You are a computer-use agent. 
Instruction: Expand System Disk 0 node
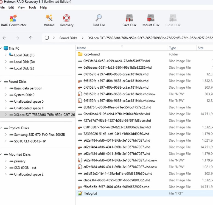[x=6, y=95]
